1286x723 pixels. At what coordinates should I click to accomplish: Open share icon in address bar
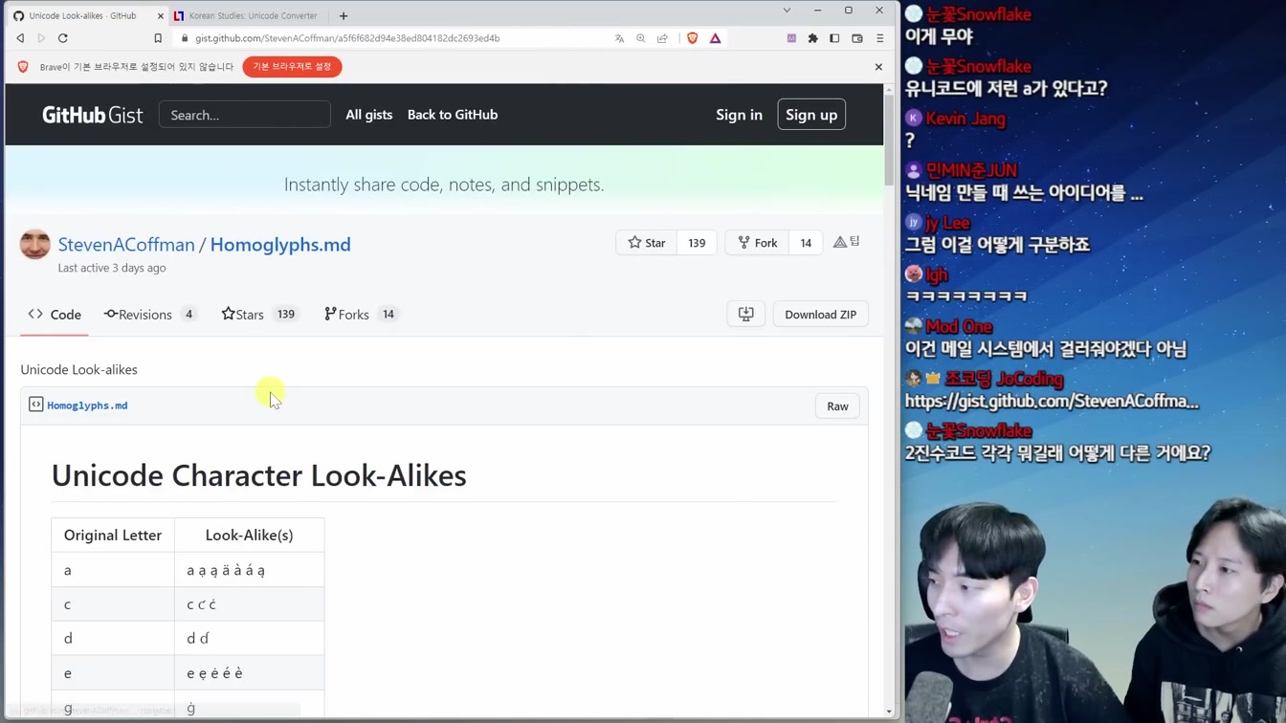click(x=662, y=38)
